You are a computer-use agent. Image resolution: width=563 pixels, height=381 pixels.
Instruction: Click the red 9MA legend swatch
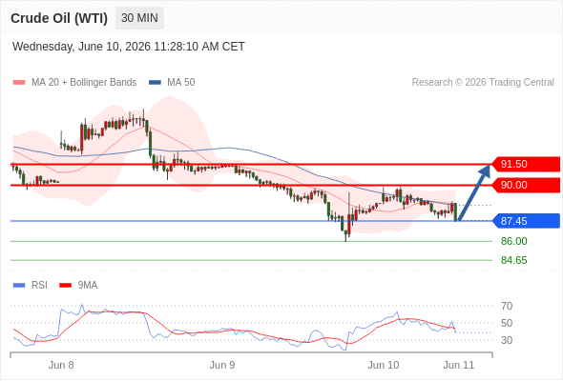(x=65, y=286)
